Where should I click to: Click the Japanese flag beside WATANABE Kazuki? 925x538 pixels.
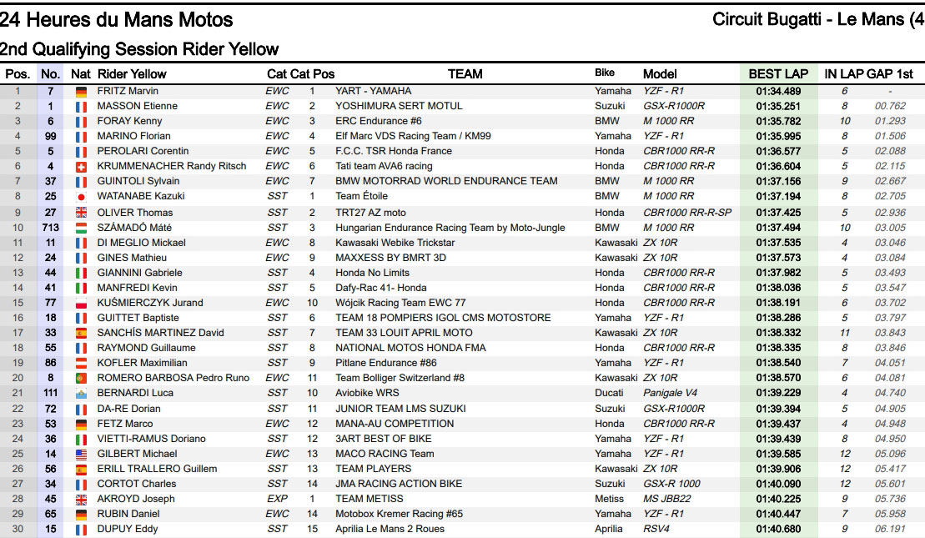coord(81,197)
